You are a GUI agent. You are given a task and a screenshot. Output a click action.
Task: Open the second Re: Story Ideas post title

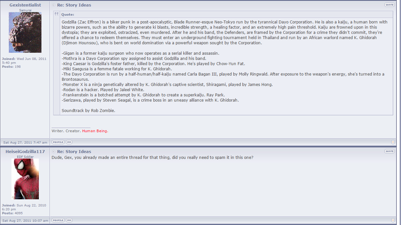[74, 151]
